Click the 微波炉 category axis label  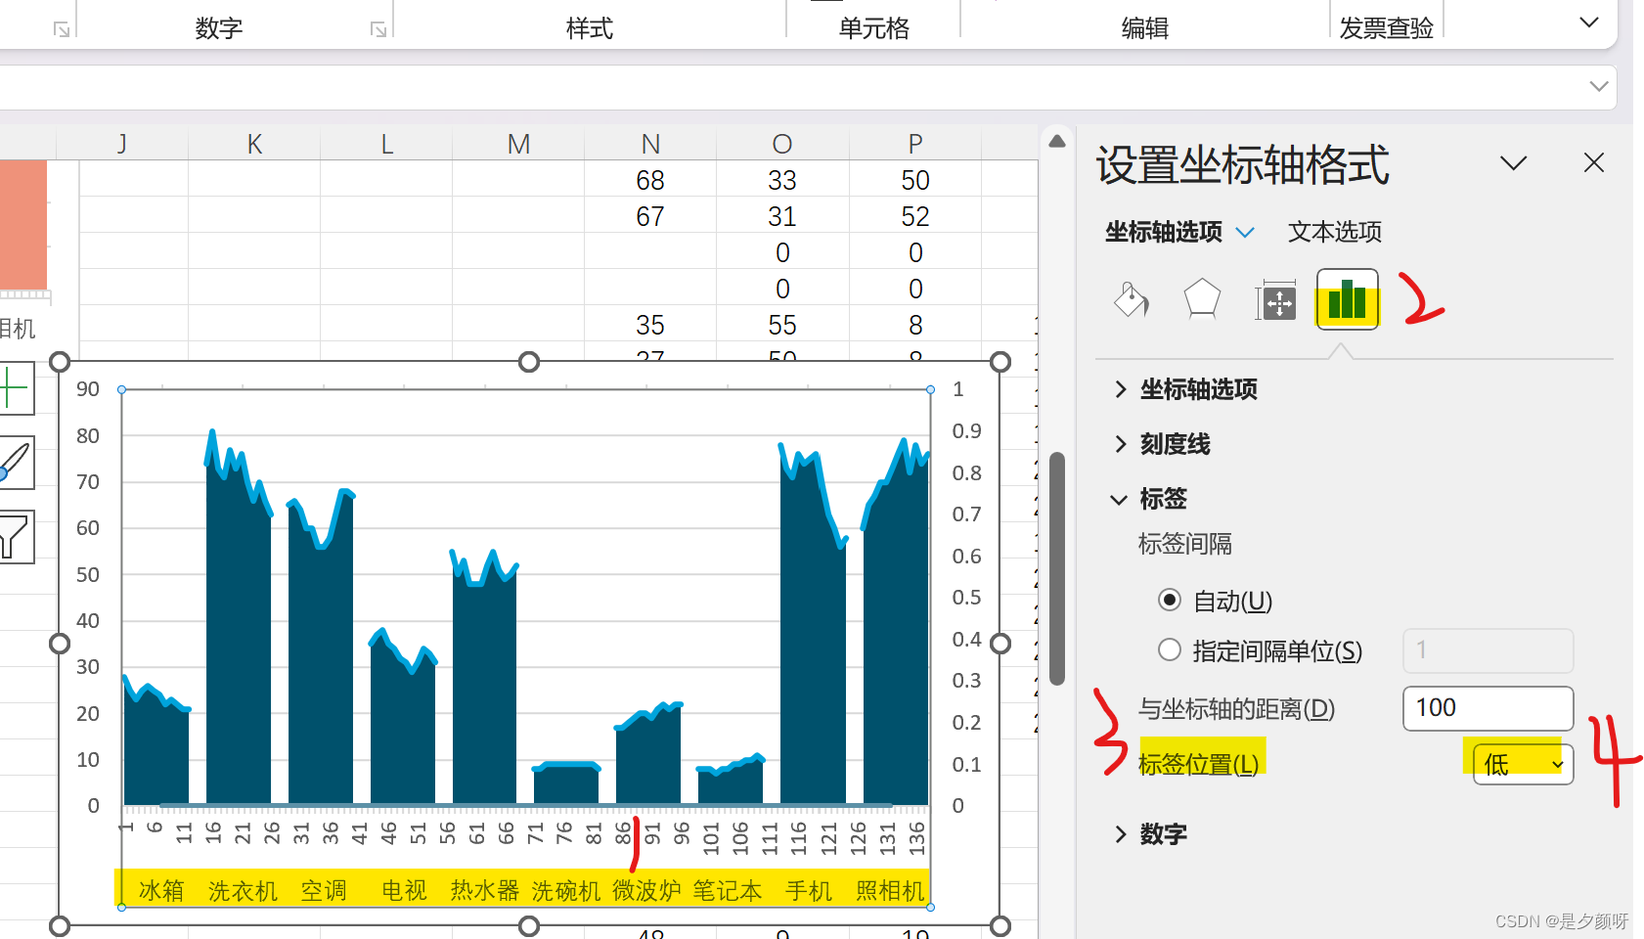[x=646, y=890]
